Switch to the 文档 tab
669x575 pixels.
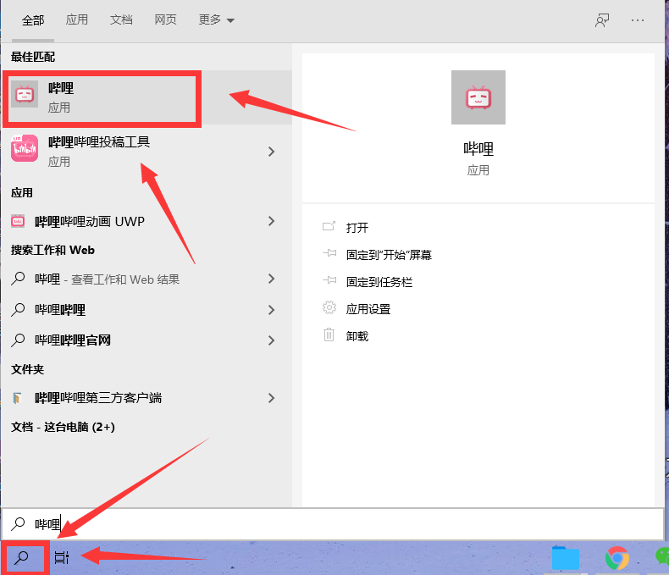121,19
